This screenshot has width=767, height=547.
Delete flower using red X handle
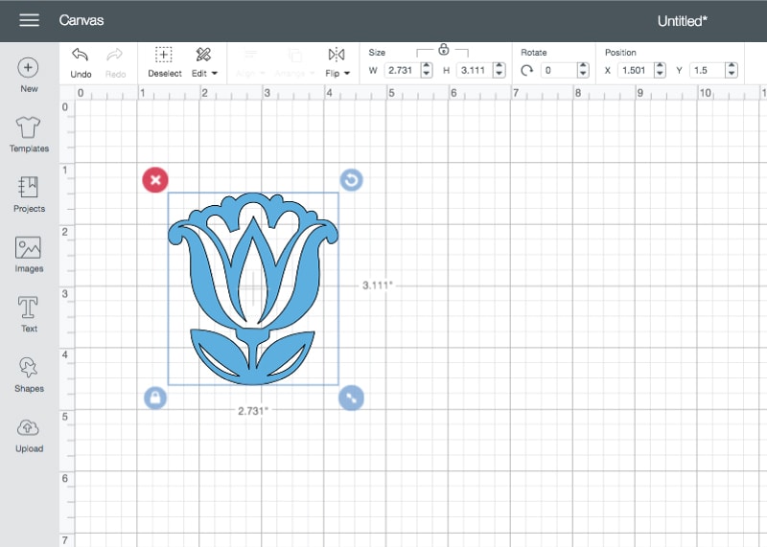(155, 179)
